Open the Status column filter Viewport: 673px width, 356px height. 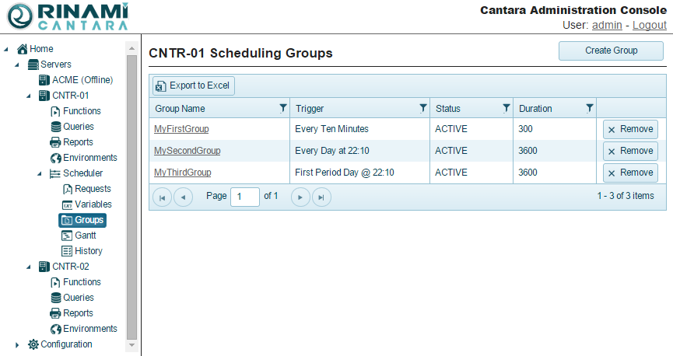(x=507, y=109)
